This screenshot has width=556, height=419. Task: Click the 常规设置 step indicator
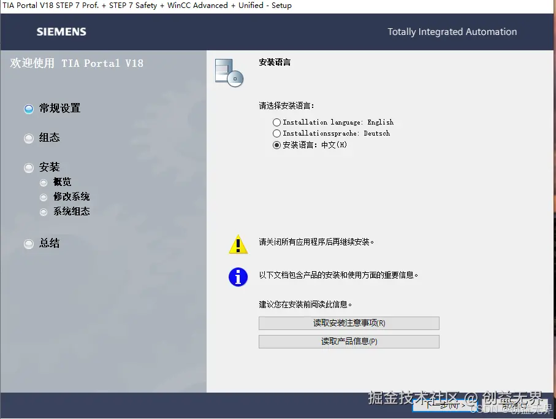pos(29,109)
